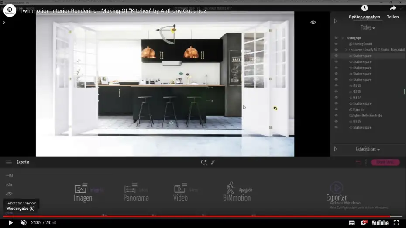Click the scenegraph panel scrollbar
Viewport: 406px width, 228px height.
pos(404,92)
